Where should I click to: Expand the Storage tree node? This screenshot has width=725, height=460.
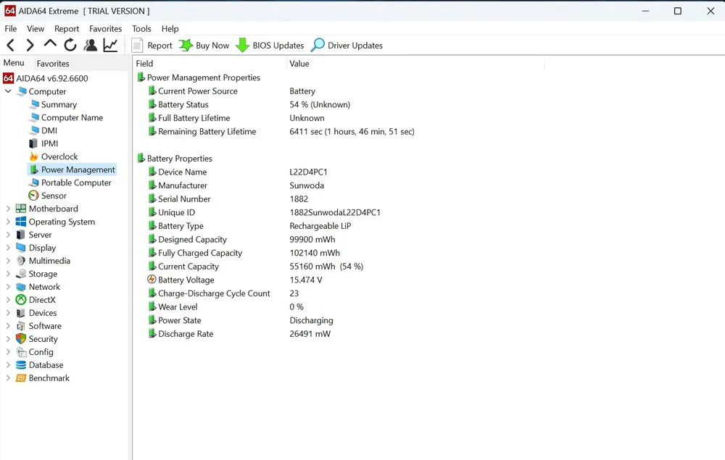point(8,274)
